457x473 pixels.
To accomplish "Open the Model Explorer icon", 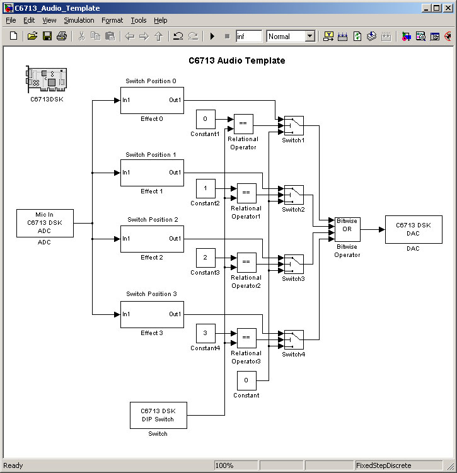I will [x=420, y=36].
